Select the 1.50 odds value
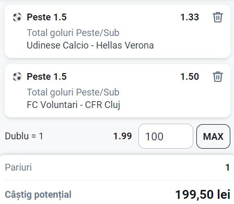 pyautogui.click(x=190, y=77)
